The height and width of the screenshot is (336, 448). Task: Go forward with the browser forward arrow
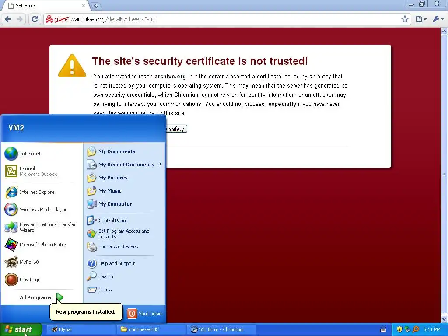(20, 19)
